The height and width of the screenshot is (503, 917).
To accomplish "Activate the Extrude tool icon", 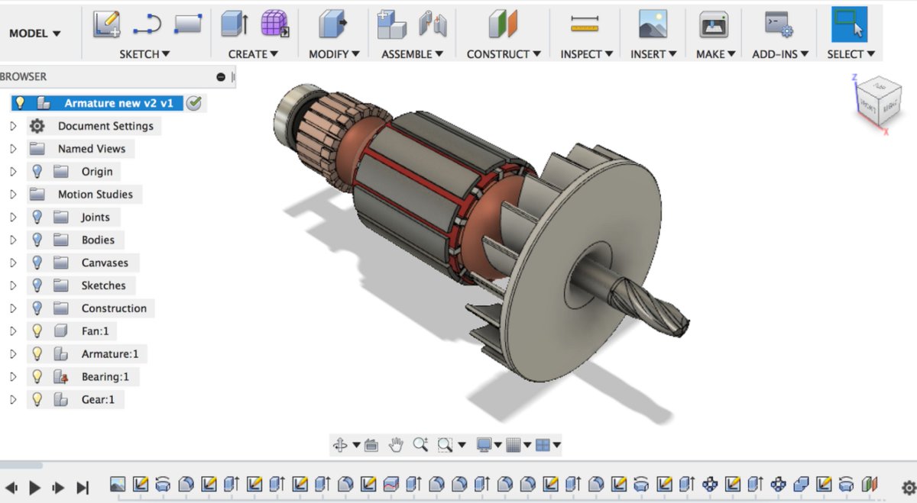I will click(232, 24).
